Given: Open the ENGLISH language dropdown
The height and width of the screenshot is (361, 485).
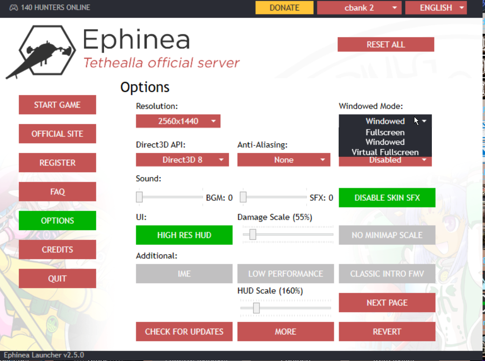Looking at the screenshot, I should coord(436,7).
